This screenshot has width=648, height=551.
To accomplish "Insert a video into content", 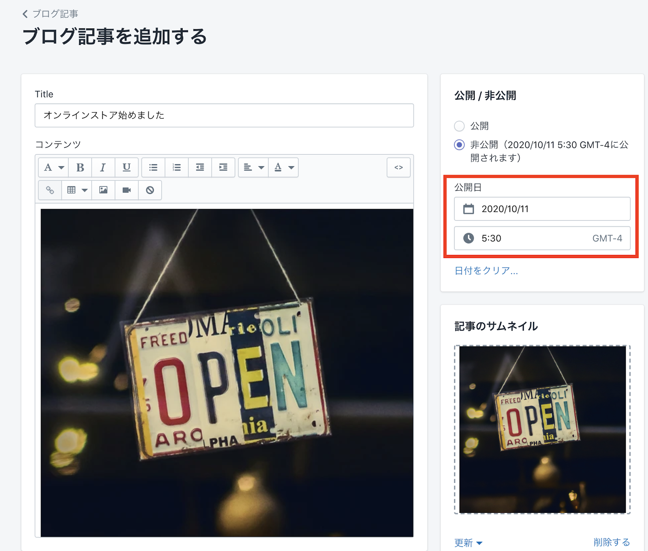I will click(x=126, y=190).
